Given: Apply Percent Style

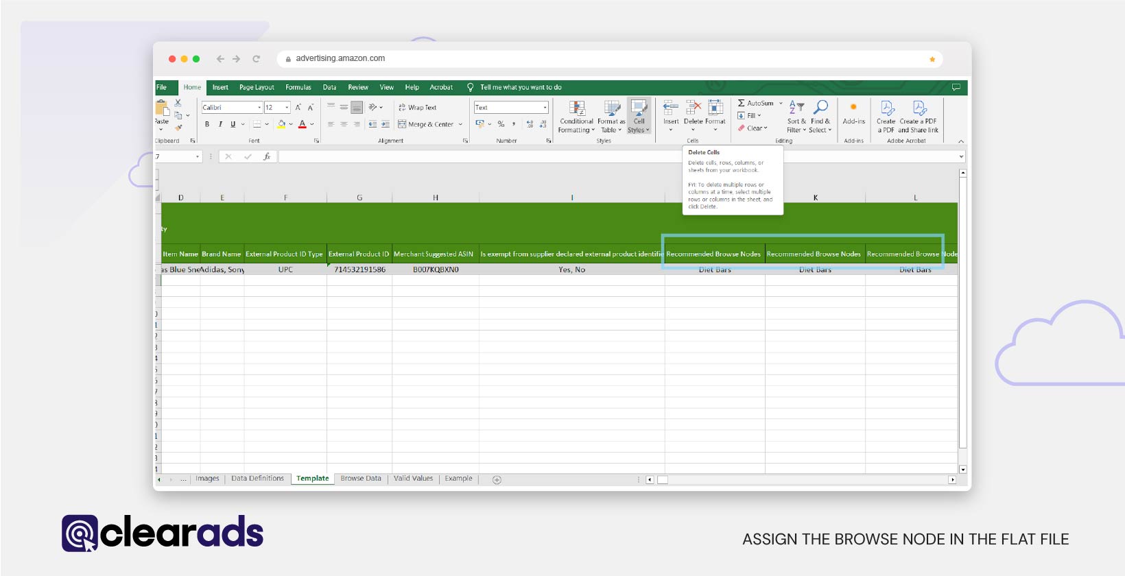Looking at the screenshot, I should click(x=501, y=124).
